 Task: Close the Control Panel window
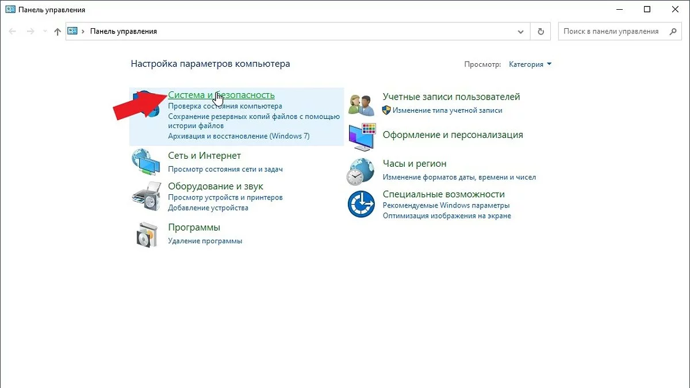[674, 9]
